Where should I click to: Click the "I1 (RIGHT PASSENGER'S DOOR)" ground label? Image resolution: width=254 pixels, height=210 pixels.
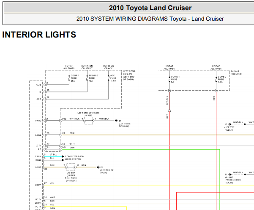[233, 178]
